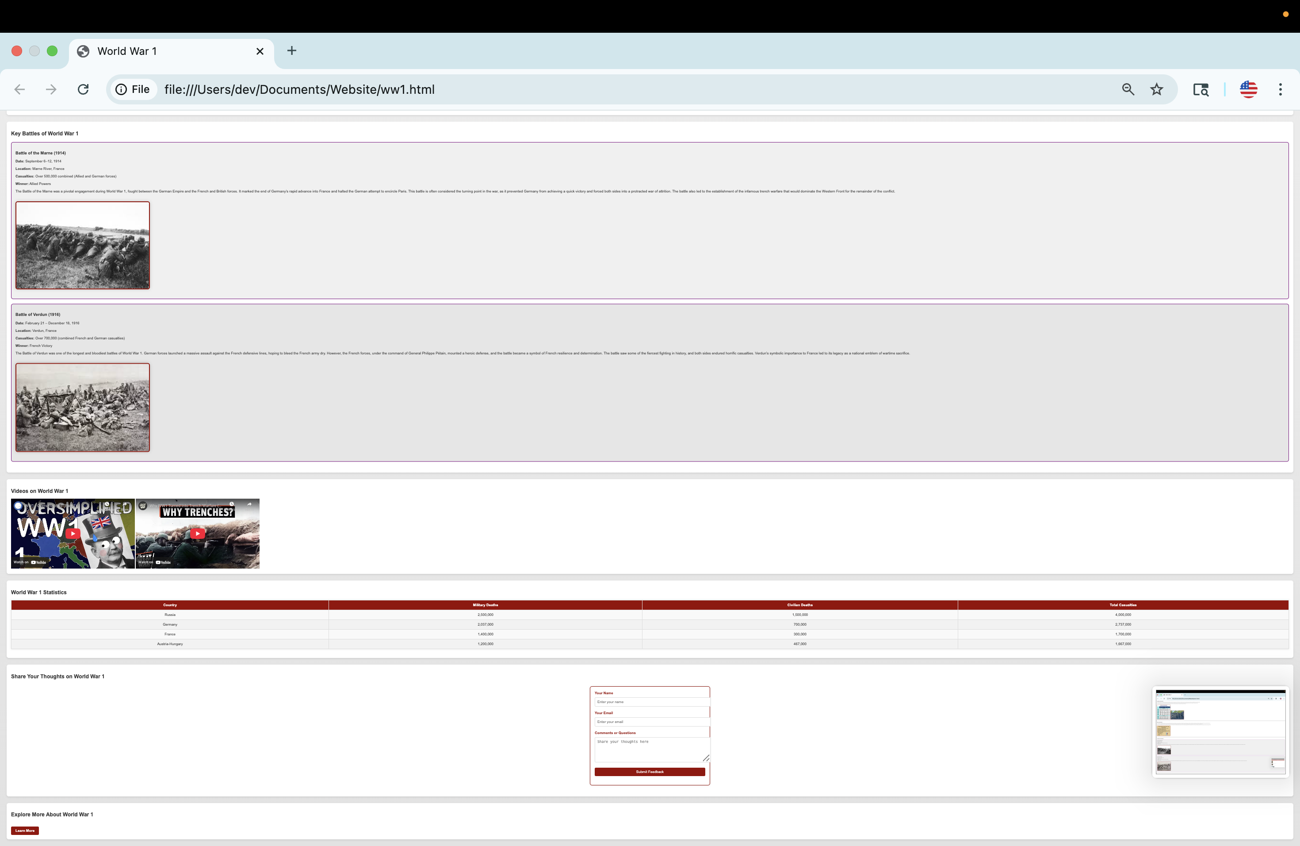Play the WW1 Oversimplified video
The width and height of the screenshot is (1300, 846).
coord(73,533)
